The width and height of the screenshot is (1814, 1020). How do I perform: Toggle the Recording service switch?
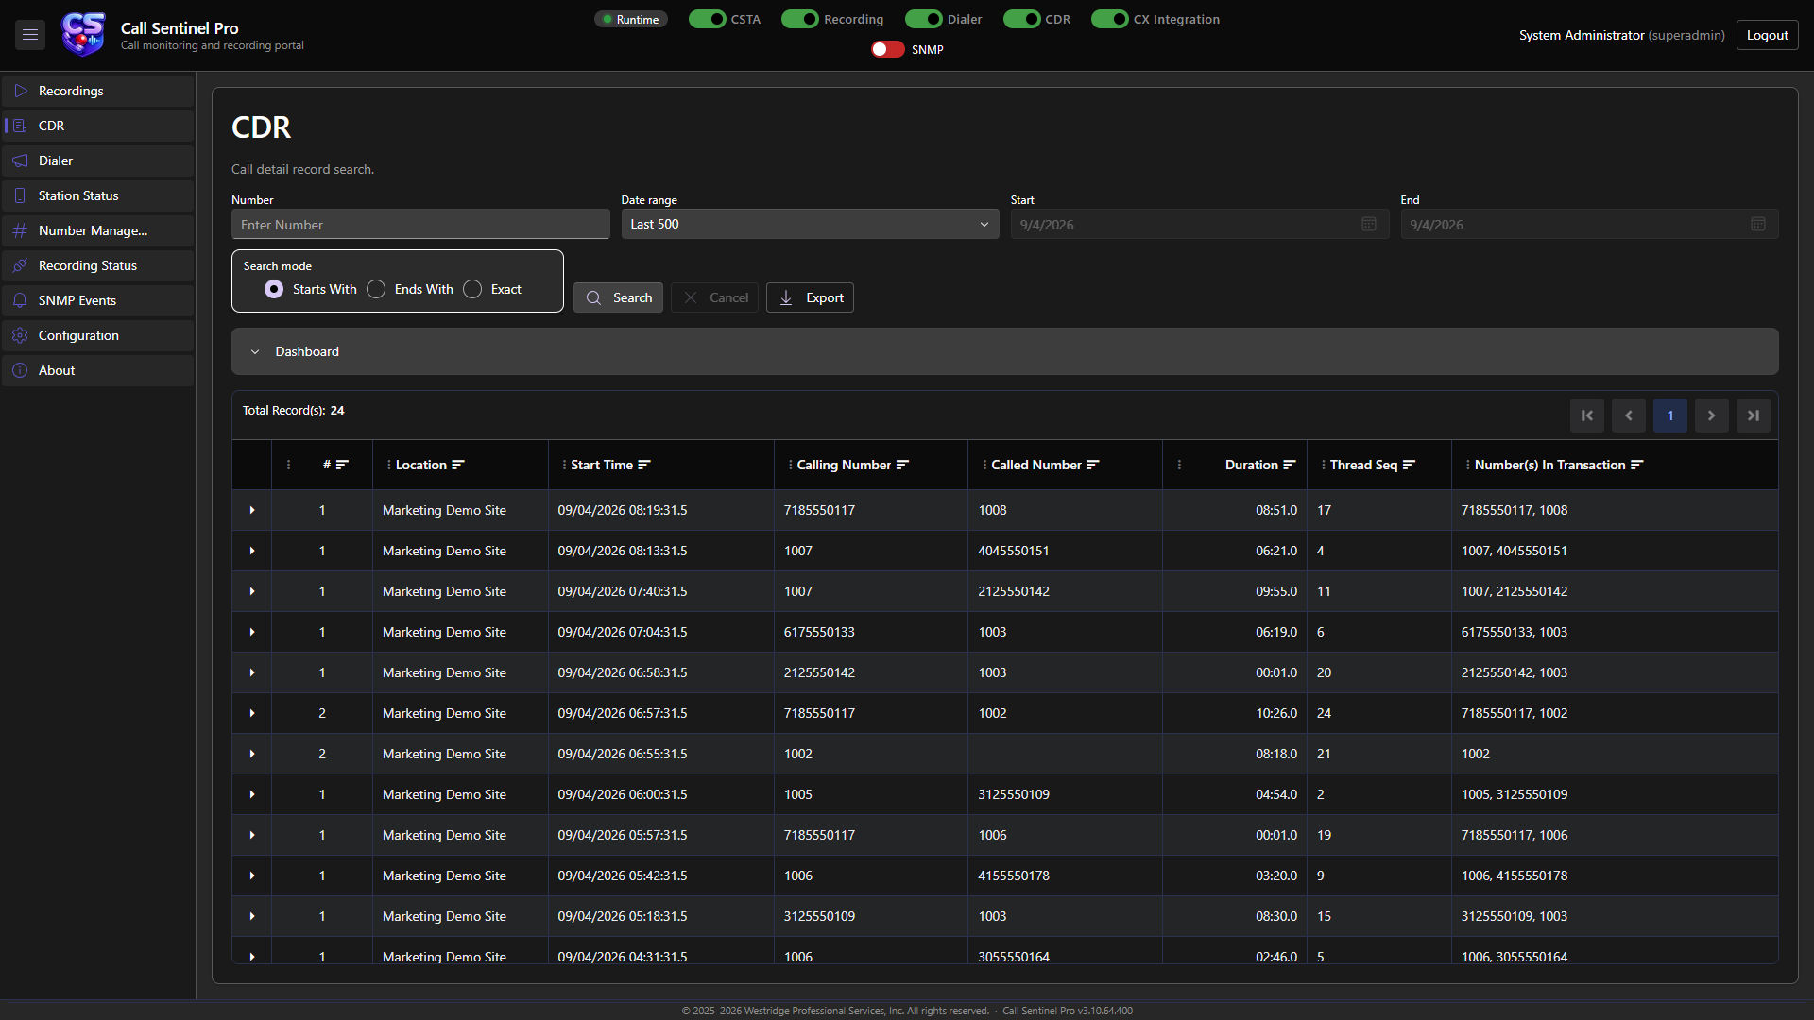pyautogui.click(x=799, y=19)
